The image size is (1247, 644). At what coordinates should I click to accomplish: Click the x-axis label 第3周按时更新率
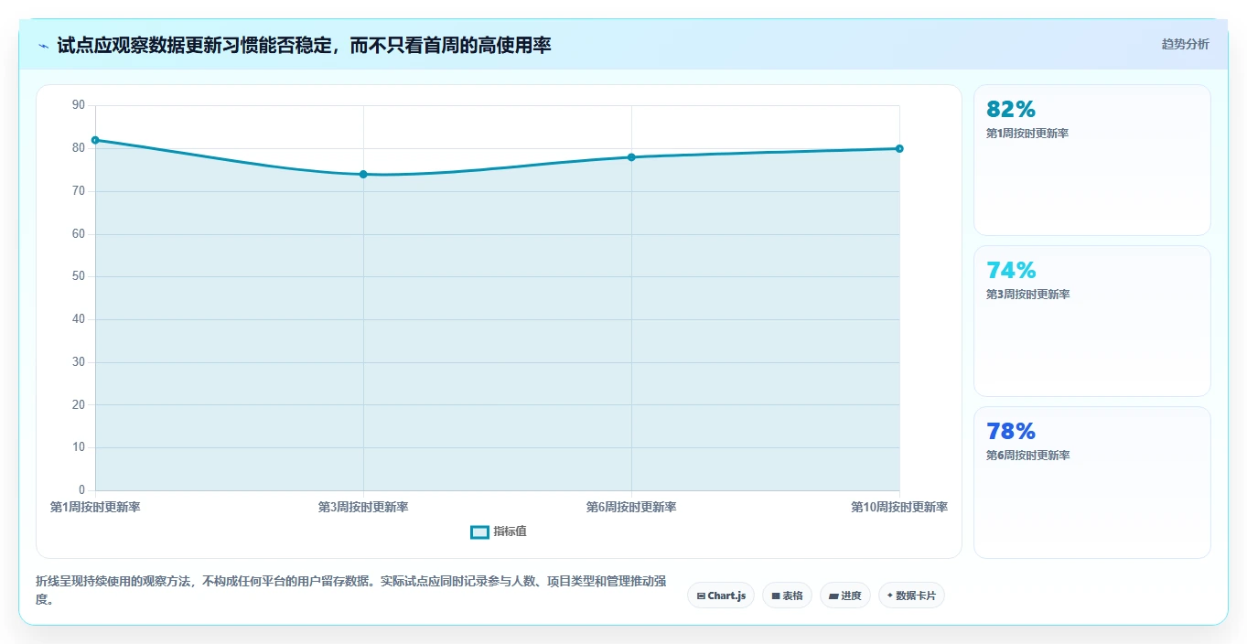(363, 507)
